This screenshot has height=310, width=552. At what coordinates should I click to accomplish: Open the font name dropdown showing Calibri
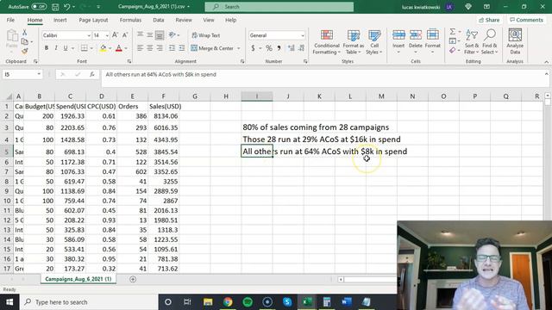[x=89, y=35]
